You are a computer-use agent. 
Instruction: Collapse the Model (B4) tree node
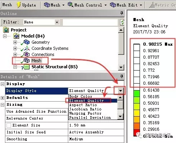5,36
